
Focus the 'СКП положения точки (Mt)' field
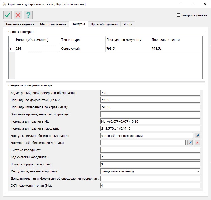(150, 185)
